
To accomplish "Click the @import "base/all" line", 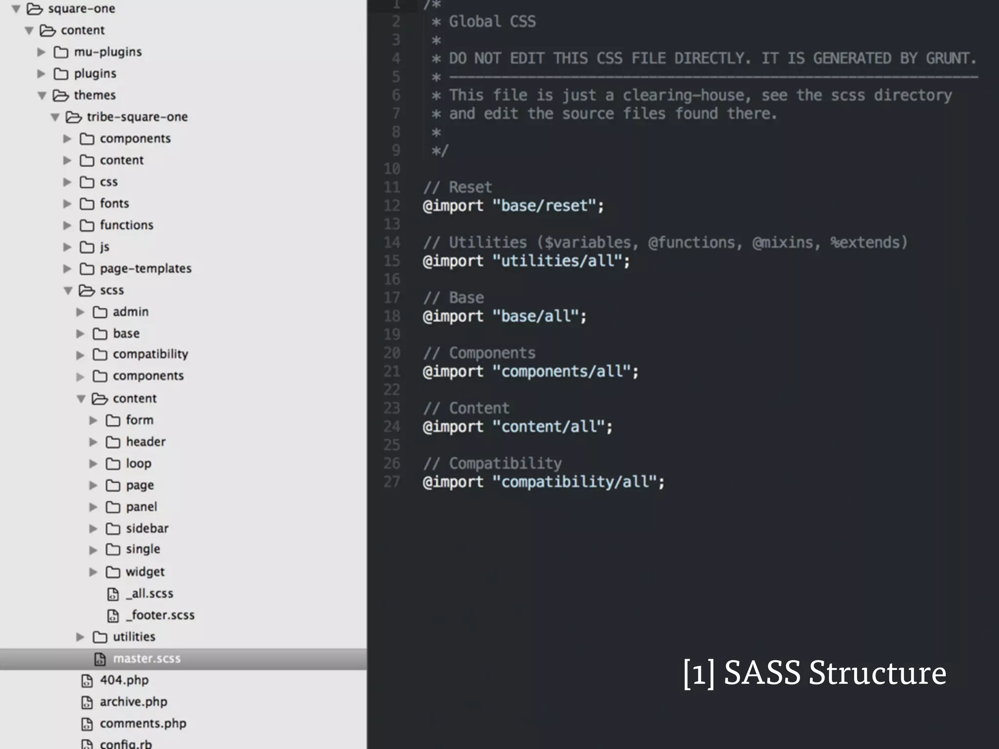I will click(504, 316).
